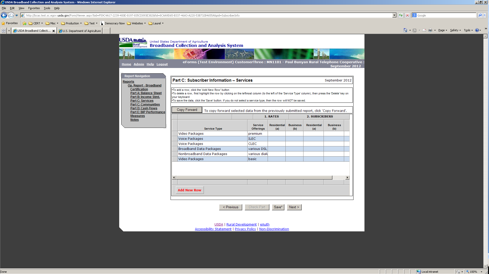489x274 pixels.
Task: Expand the address bar URL dropdown
Action: pyautogui.click(x=394, y=15)
